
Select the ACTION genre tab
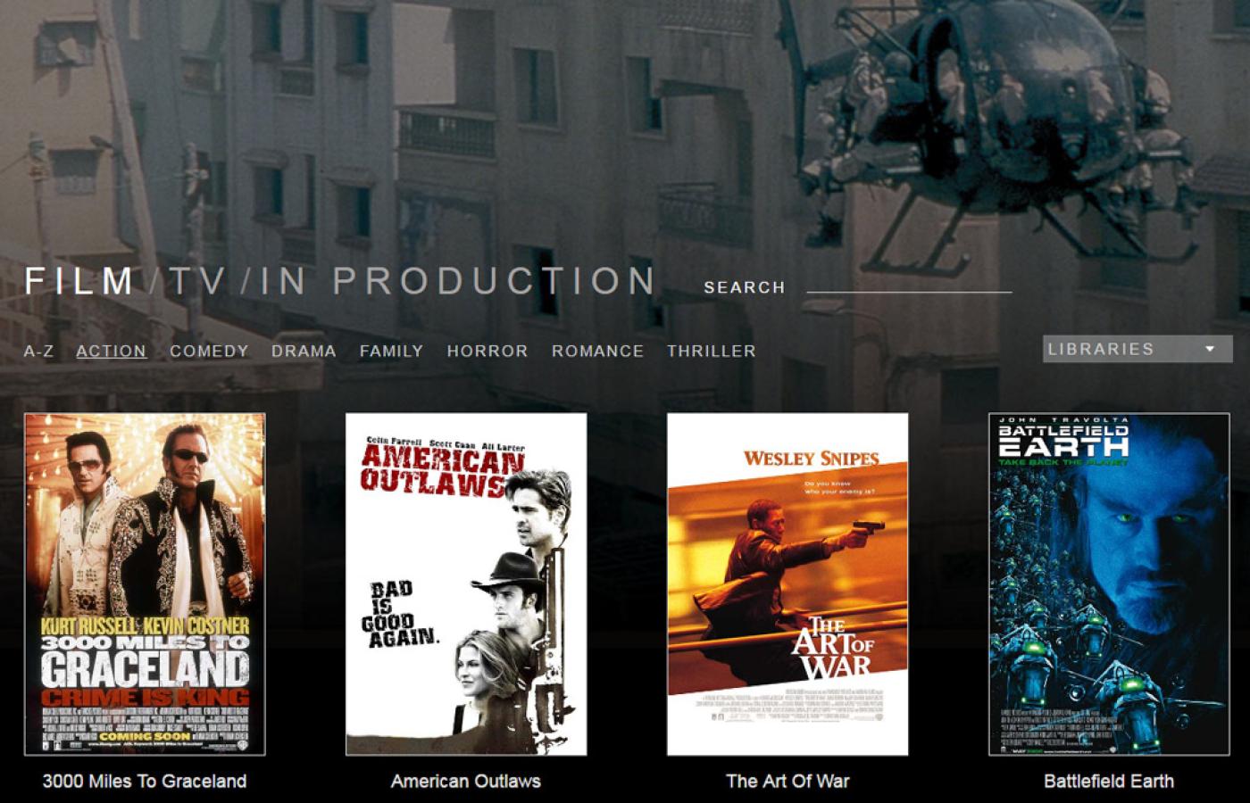point(111,351)
